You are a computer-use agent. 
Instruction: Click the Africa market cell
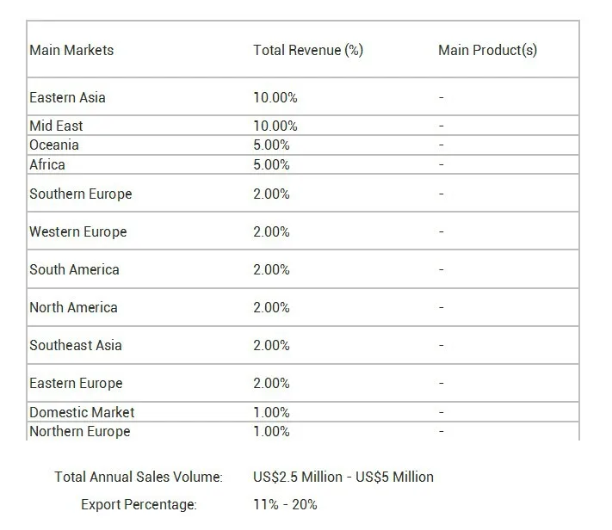(x=47, y=164)
